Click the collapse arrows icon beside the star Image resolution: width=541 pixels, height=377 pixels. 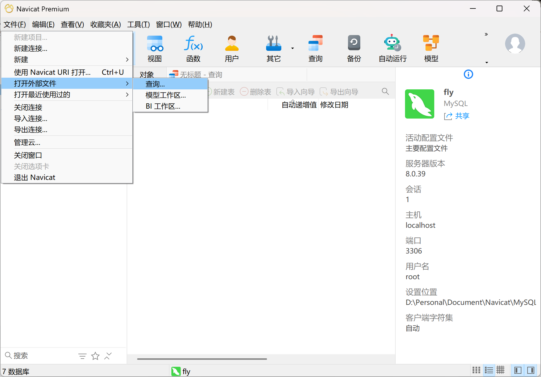coord(108,356)
